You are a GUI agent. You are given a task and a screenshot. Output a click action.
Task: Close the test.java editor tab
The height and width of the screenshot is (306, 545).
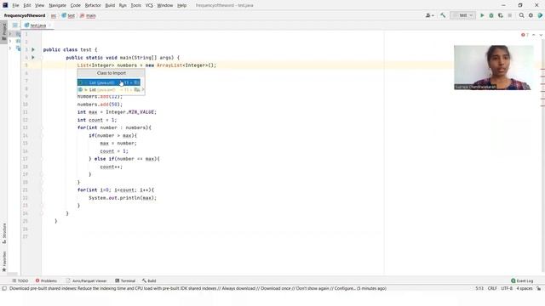click(x=49, y=25)
